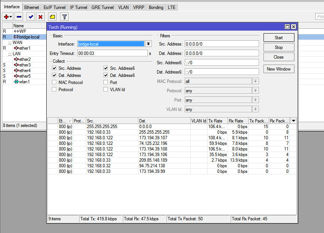
Task: Click the Entry Timeout field
Action: pyautogui.click(x=112, y=53)
